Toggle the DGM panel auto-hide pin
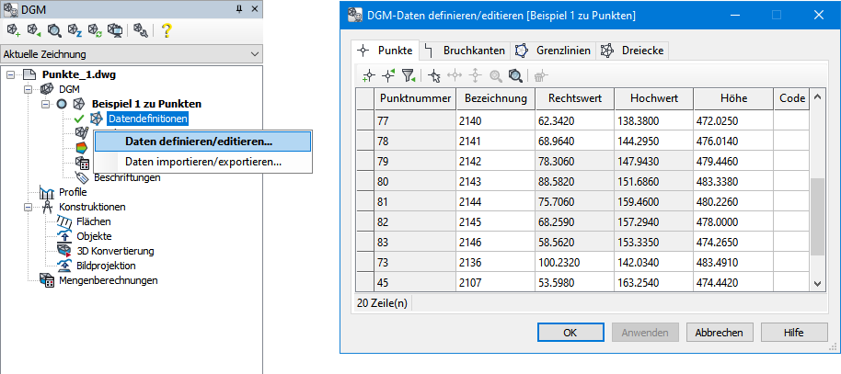 coord(239,8)
